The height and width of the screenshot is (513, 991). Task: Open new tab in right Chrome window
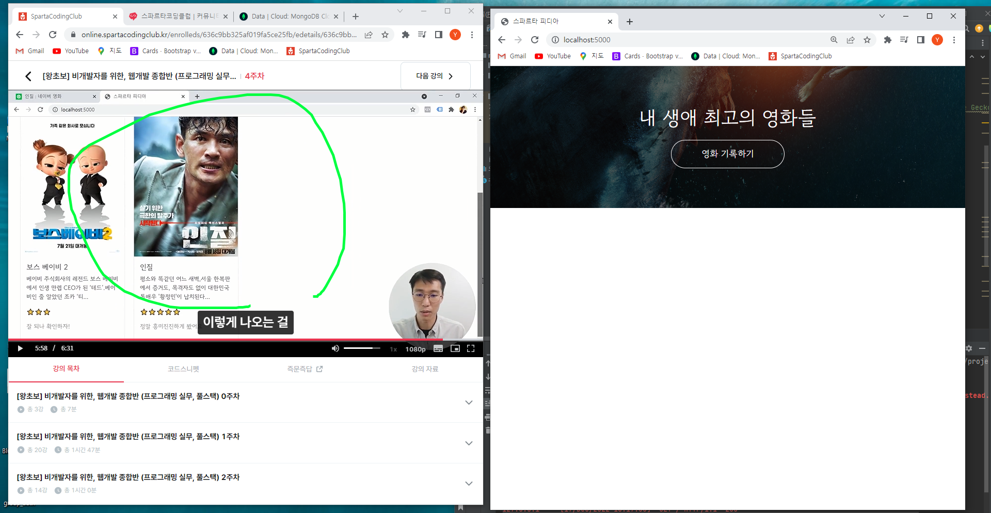pos(630,22)
